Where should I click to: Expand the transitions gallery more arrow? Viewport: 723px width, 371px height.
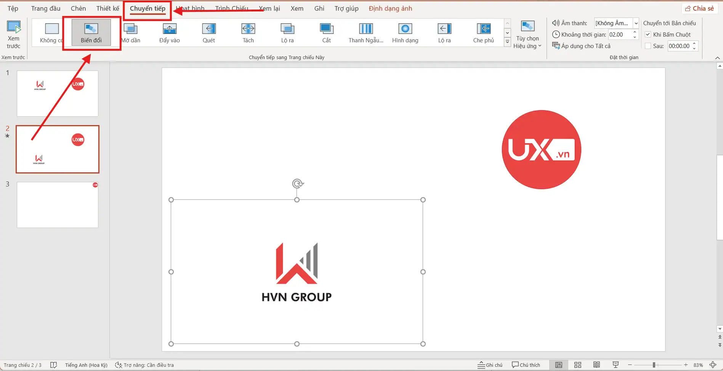[x=507, y=42]
